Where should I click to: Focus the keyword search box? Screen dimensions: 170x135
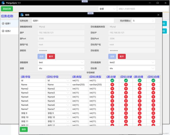point(143,9)
